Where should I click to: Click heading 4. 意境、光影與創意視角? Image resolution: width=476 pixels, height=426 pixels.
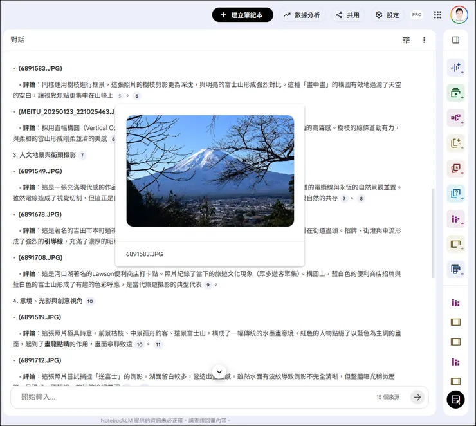coord(48,301)
